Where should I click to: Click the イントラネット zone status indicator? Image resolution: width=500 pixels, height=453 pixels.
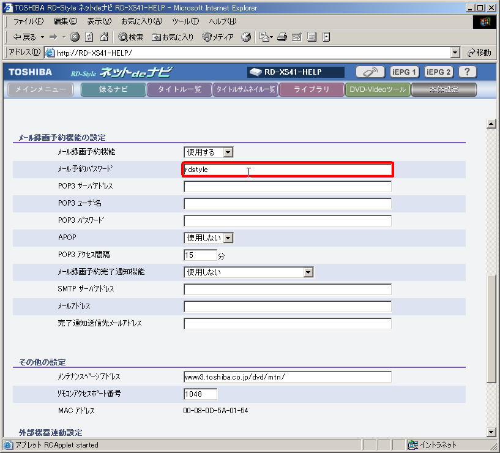point(433,444)
